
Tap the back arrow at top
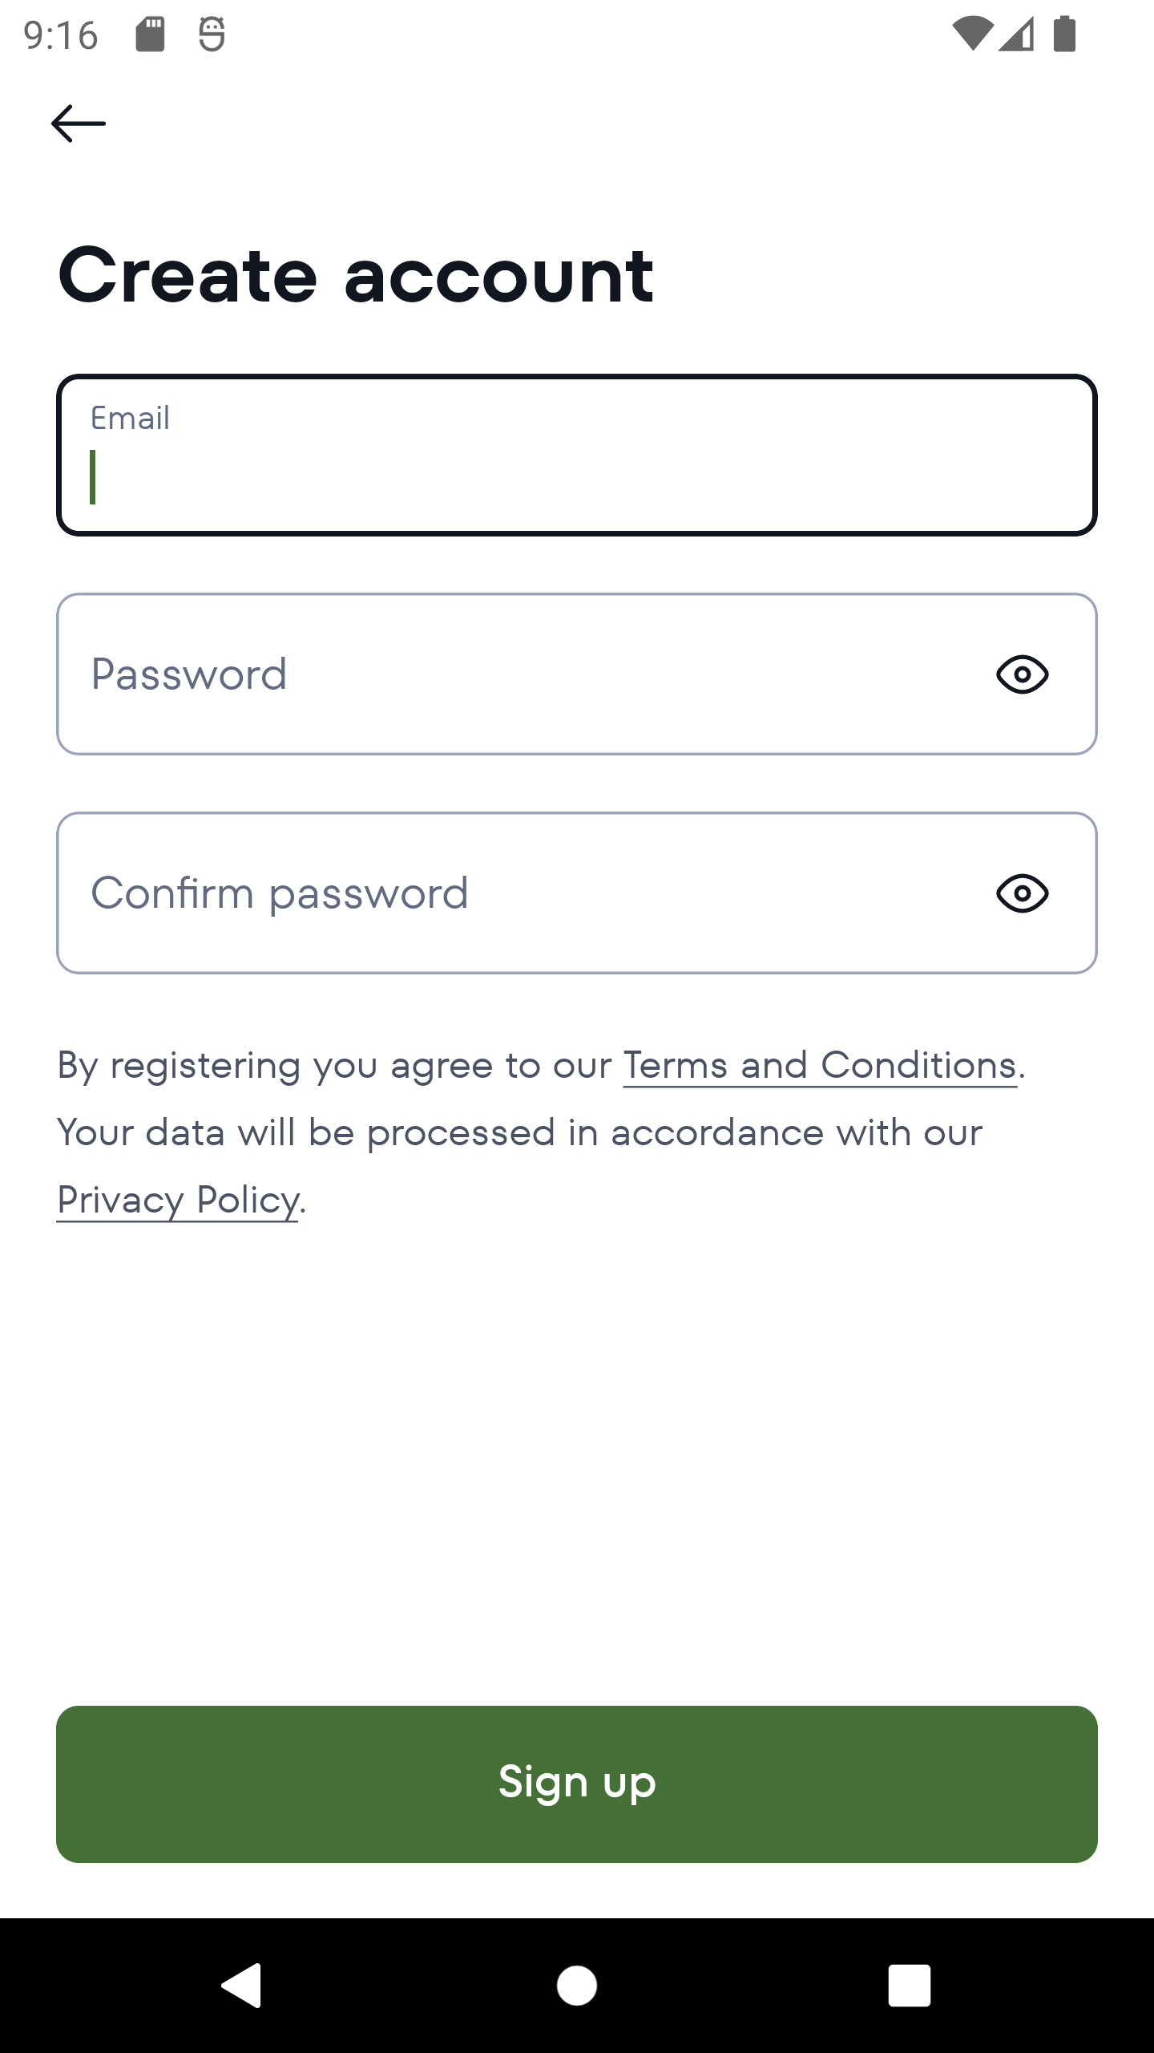(79, 124)
